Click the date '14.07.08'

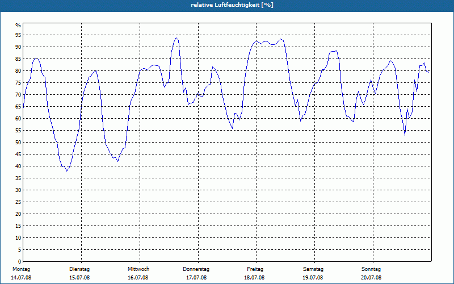coord(21,278)
